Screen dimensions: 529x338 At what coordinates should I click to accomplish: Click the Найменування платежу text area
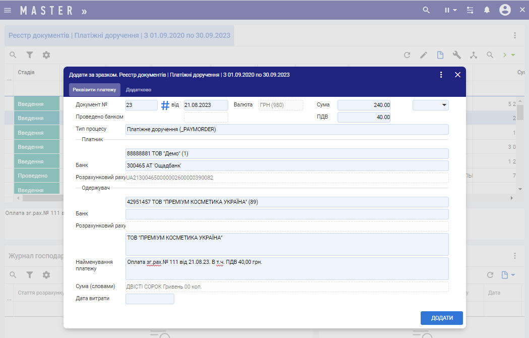click(x=287, y=268)
